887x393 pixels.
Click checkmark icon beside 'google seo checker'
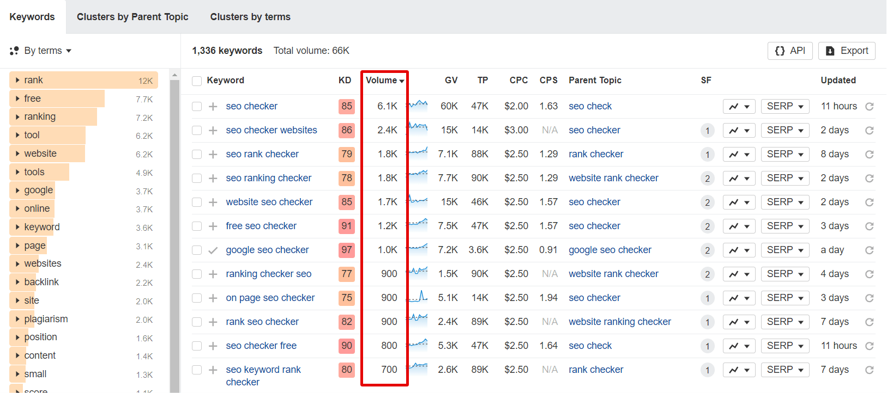coord(213,250)
